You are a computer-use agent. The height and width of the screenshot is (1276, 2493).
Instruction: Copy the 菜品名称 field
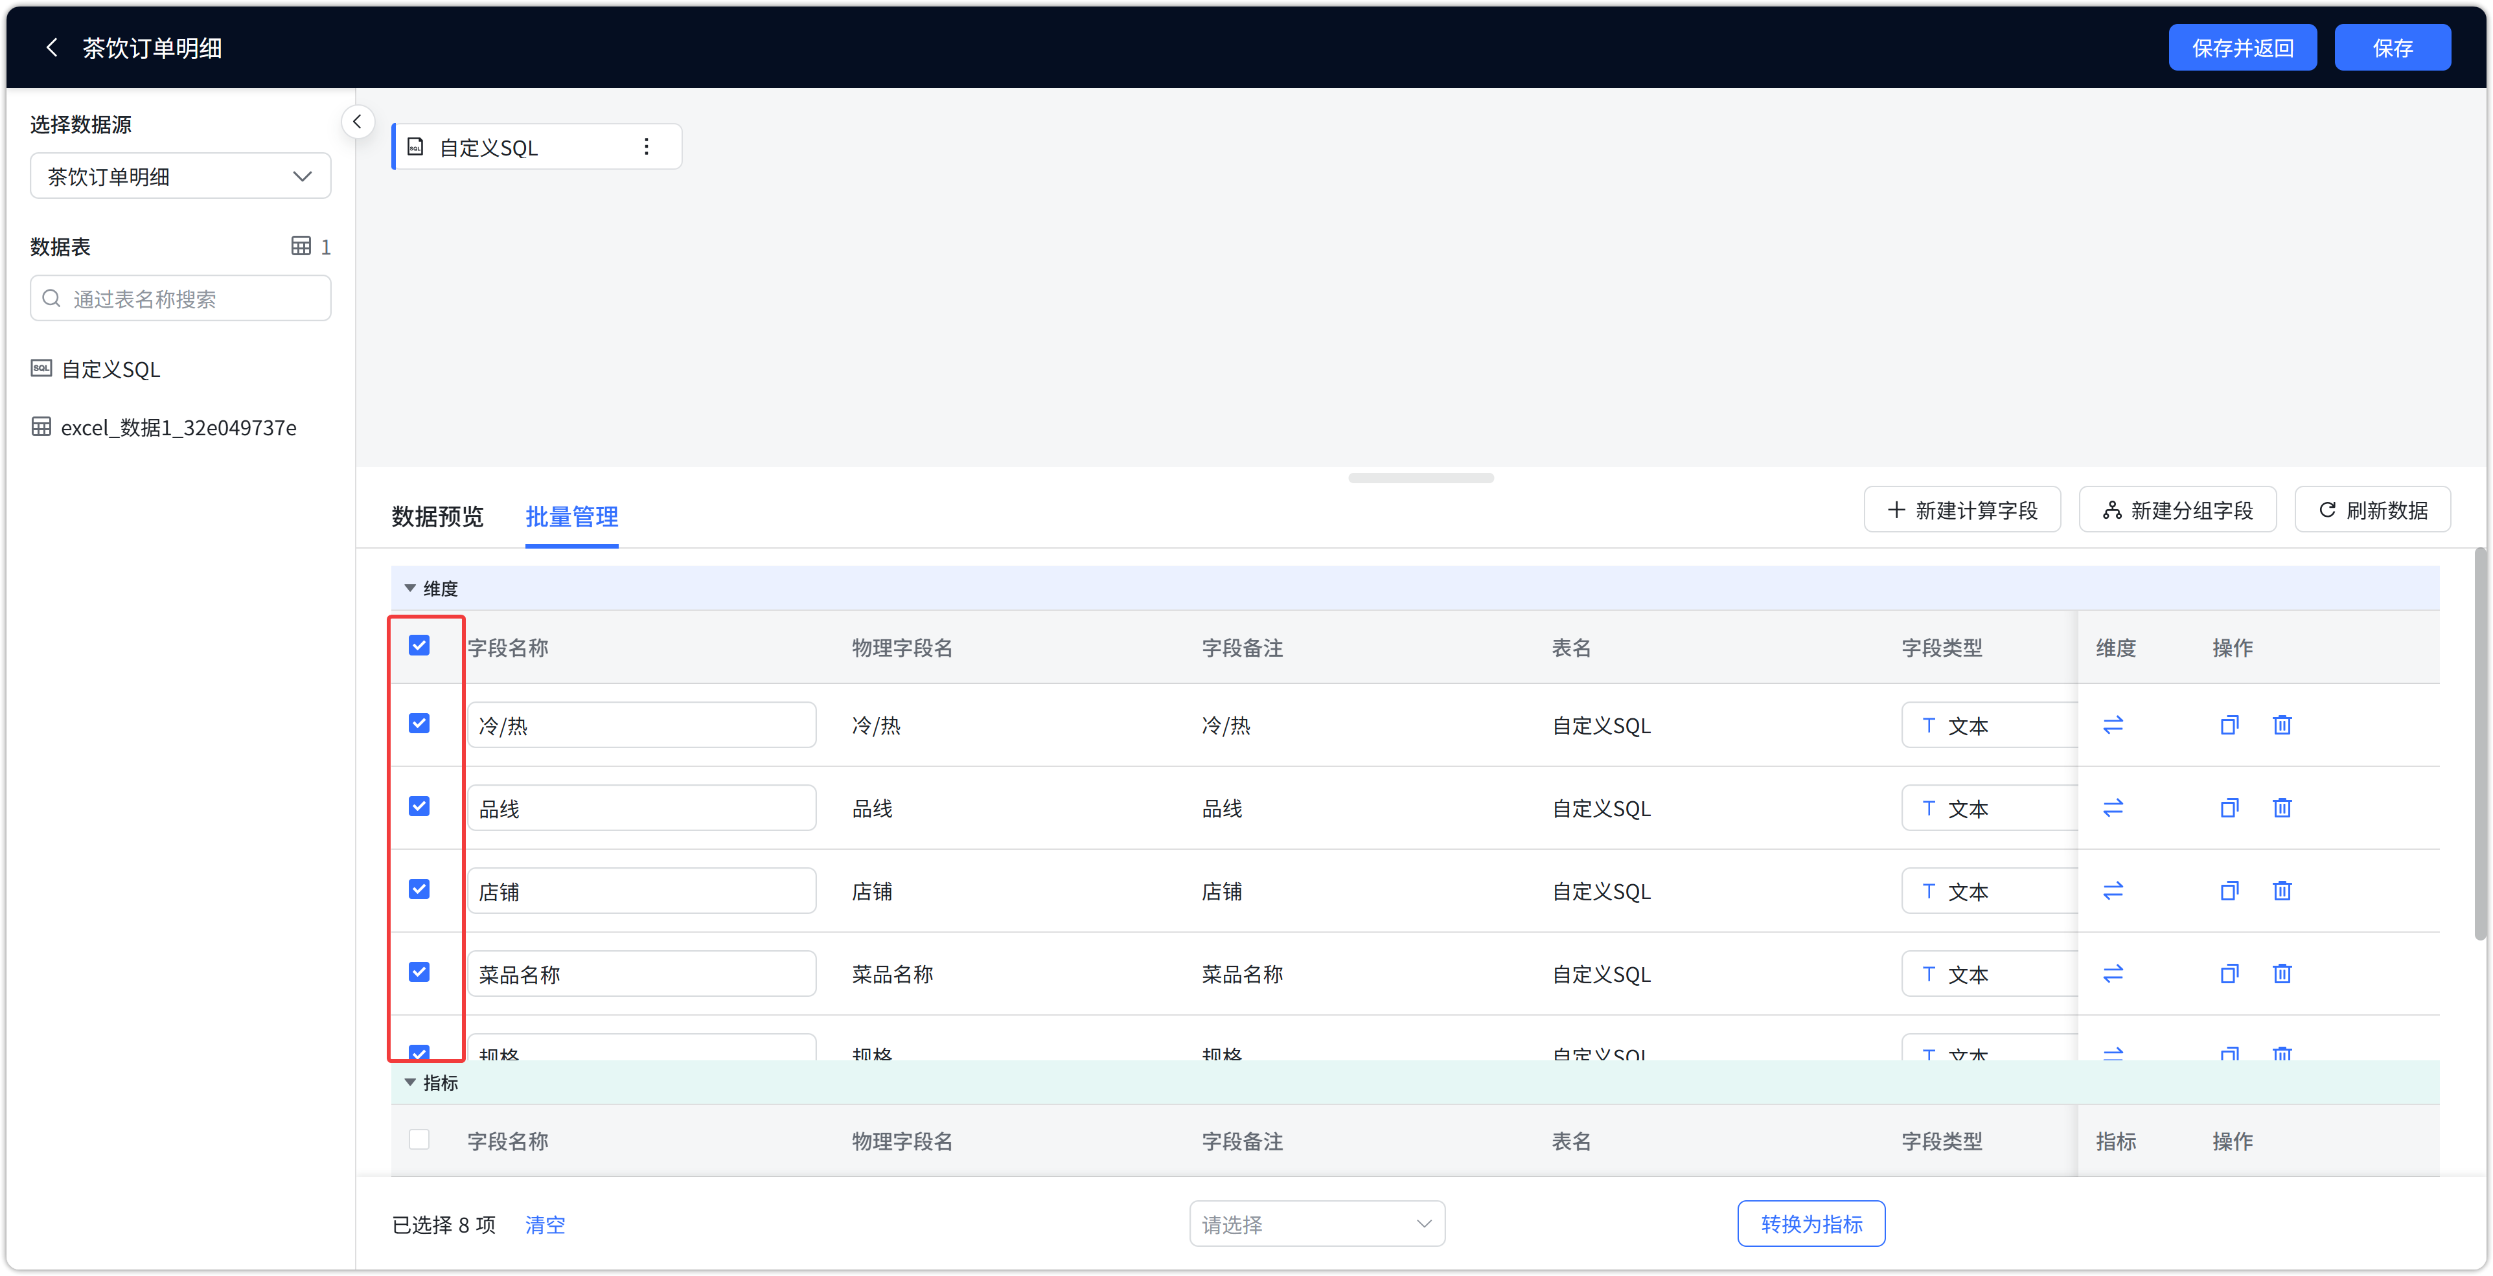tap(2229, 974)
